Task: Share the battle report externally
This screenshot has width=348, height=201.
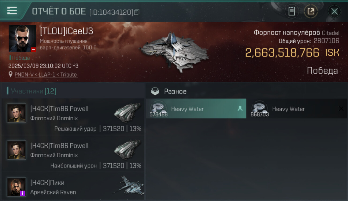Action: (x=311, y=11)
